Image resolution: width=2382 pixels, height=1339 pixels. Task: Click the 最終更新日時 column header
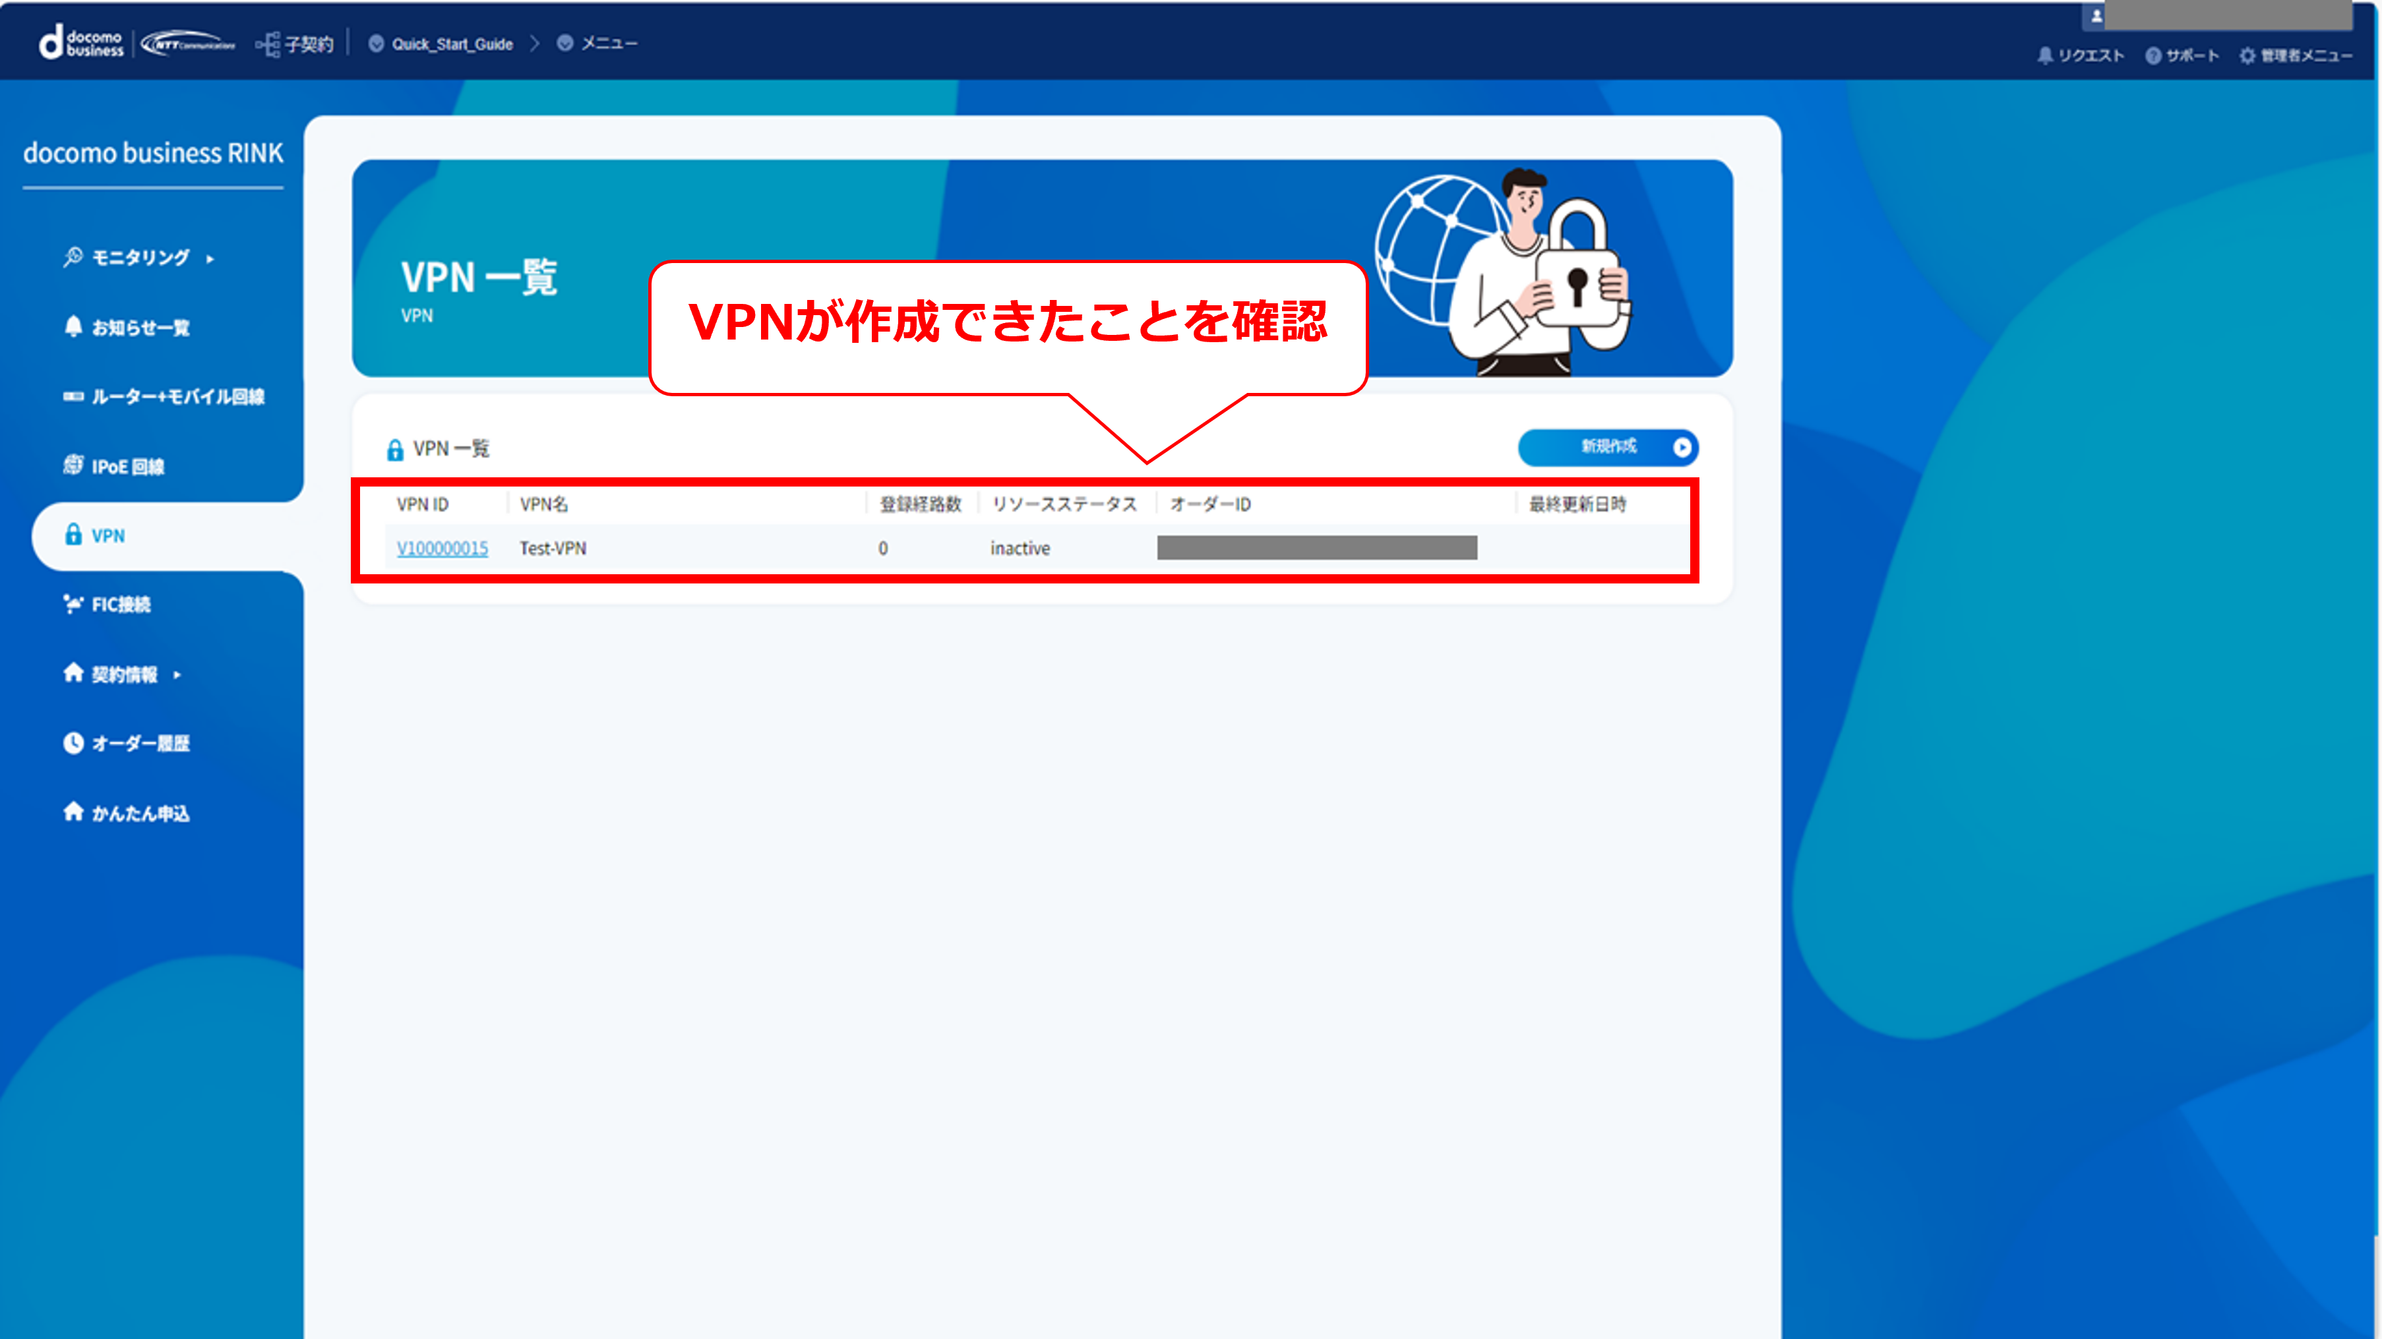1577,504
